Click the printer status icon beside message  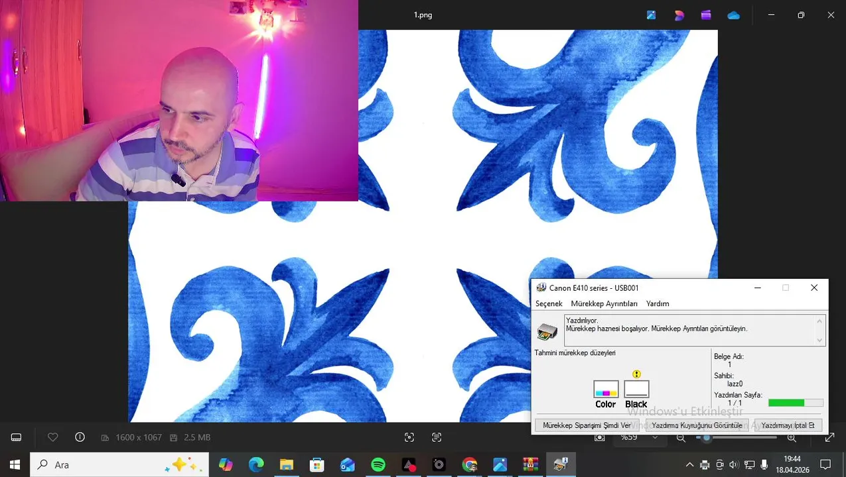[x=547, y=331]
